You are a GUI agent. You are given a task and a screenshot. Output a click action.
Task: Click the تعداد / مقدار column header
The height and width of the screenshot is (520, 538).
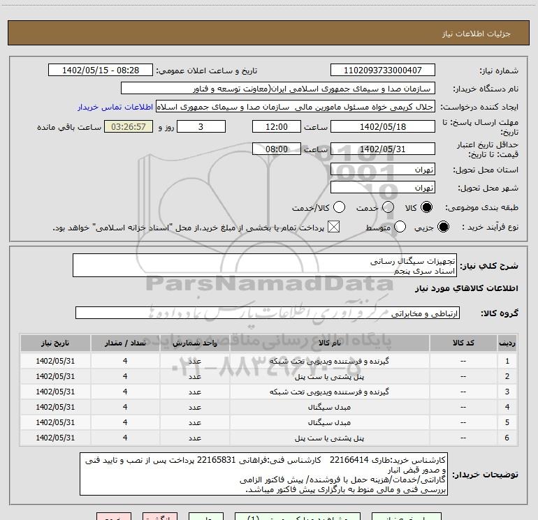125,343
